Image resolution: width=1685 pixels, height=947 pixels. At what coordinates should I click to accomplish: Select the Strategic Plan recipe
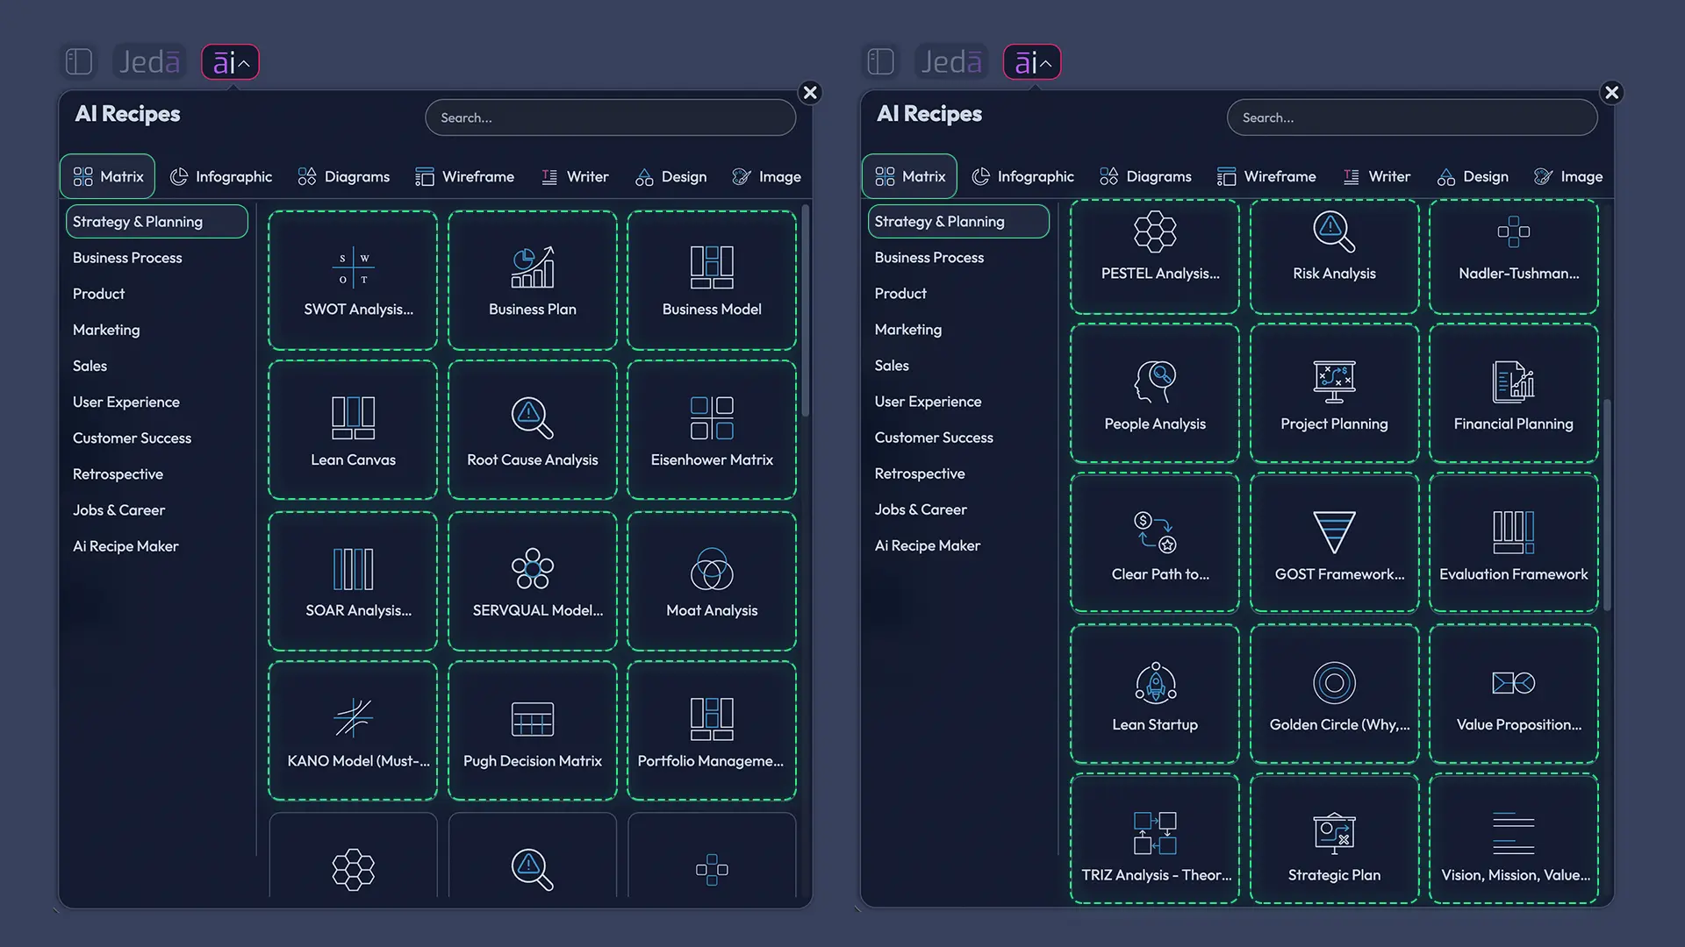(x=1334, y=839)
